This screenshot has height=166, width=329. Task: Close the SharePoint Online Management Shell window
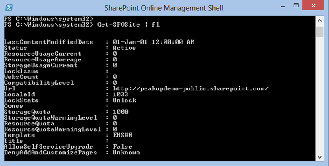pyautogui.click(x=313, y=5)
